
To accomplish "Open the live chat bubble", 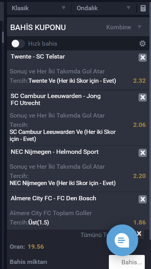I will (122, 240).
